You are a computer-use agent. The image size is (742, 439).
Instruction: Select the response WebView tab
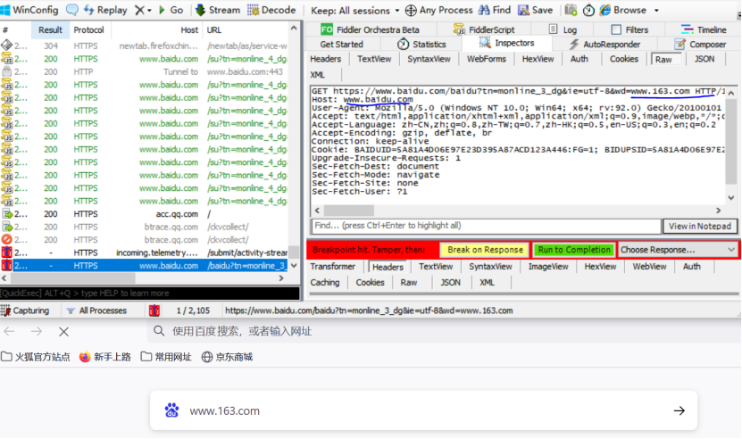point(649,267)
